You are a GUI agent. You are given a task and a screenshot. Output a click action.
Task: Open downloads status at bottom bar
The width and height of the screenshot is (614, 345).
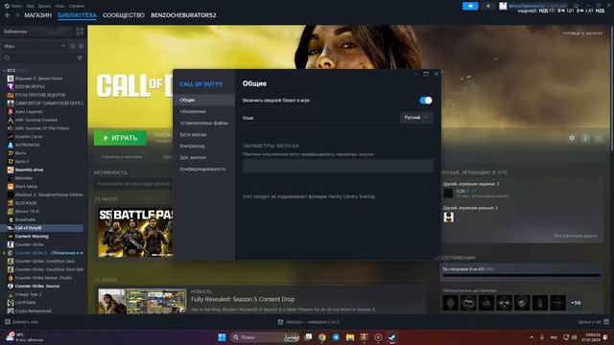click(x=309, y=322)
